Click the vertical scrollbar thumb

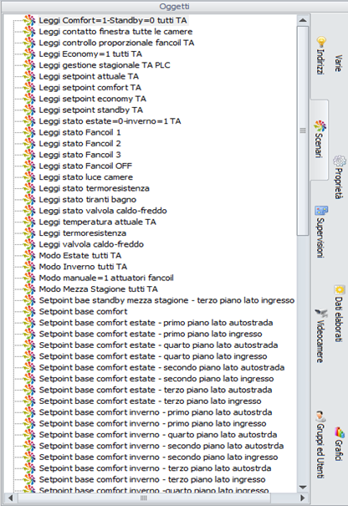click(x=303, y=130)
